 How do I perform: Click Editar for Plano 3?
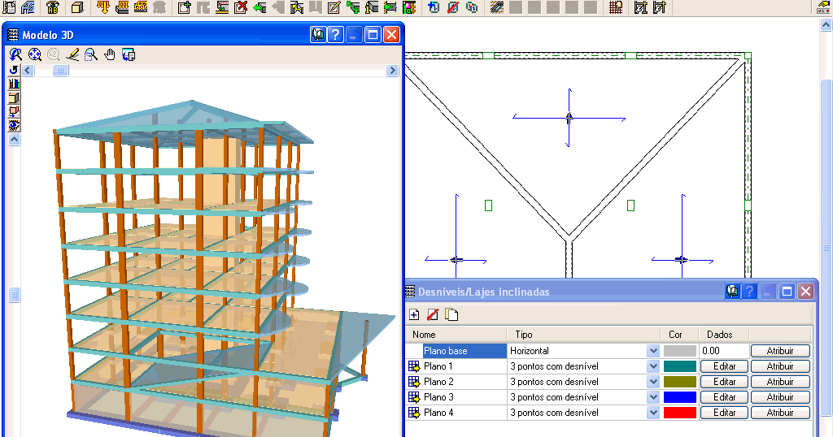tap(724, 397)
